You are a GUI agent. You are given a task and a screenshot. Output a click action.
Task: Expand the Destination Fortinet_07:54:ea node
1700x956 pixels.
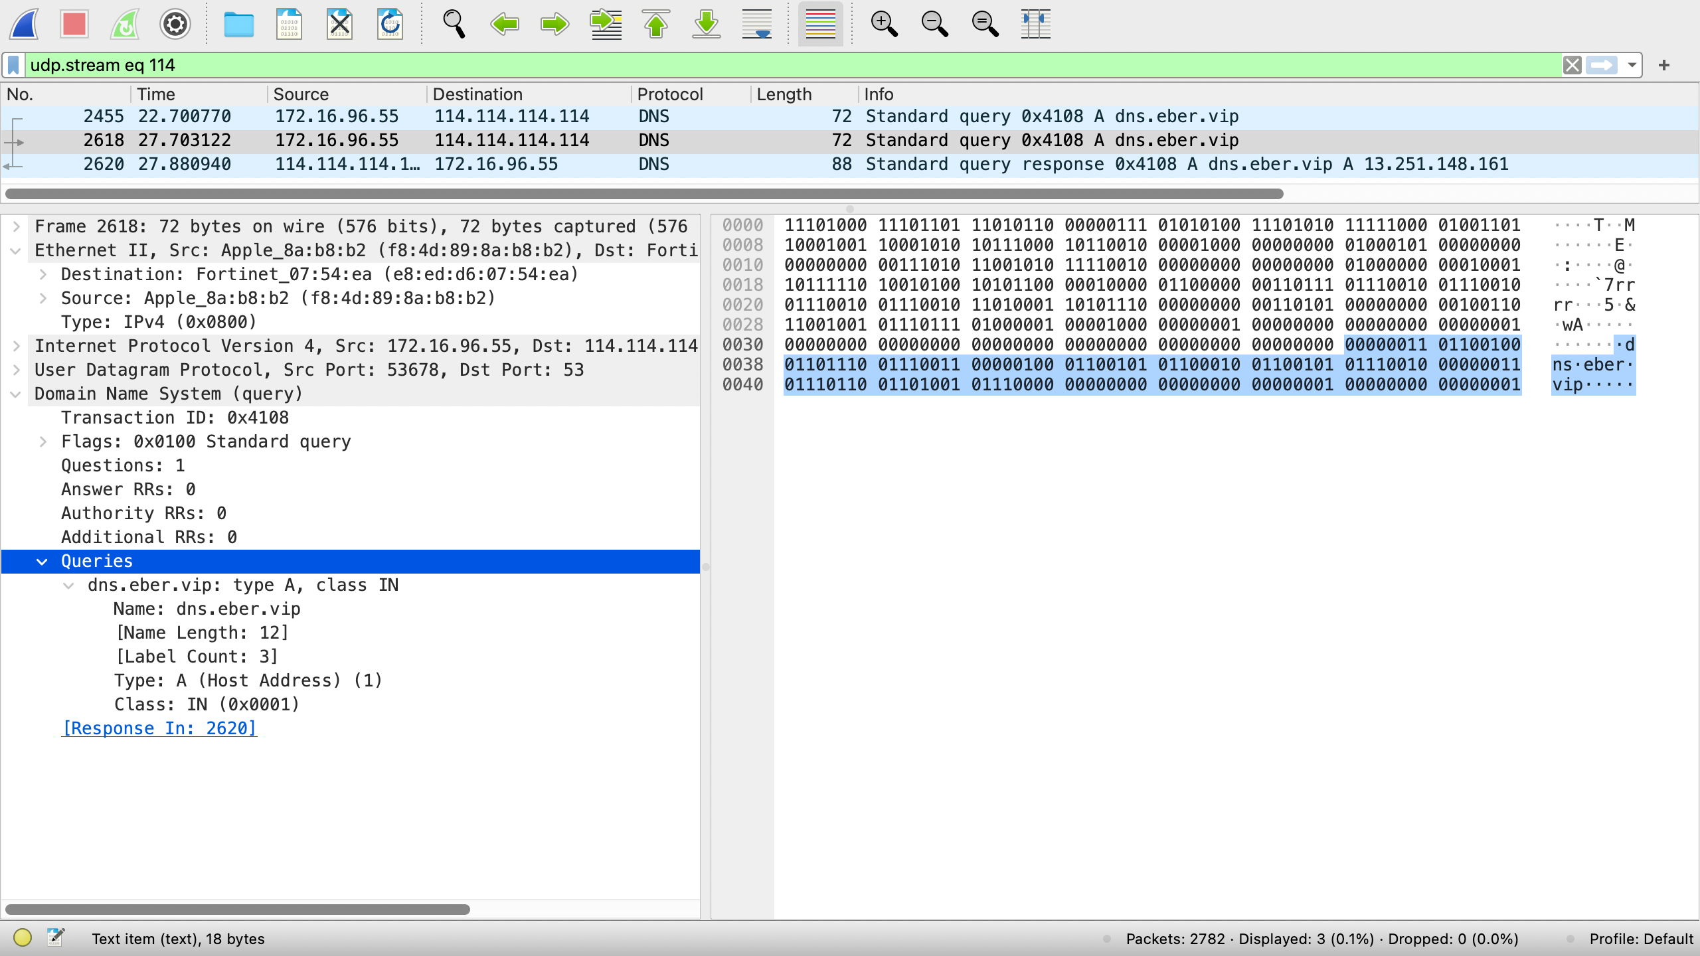tap(43, 274)
